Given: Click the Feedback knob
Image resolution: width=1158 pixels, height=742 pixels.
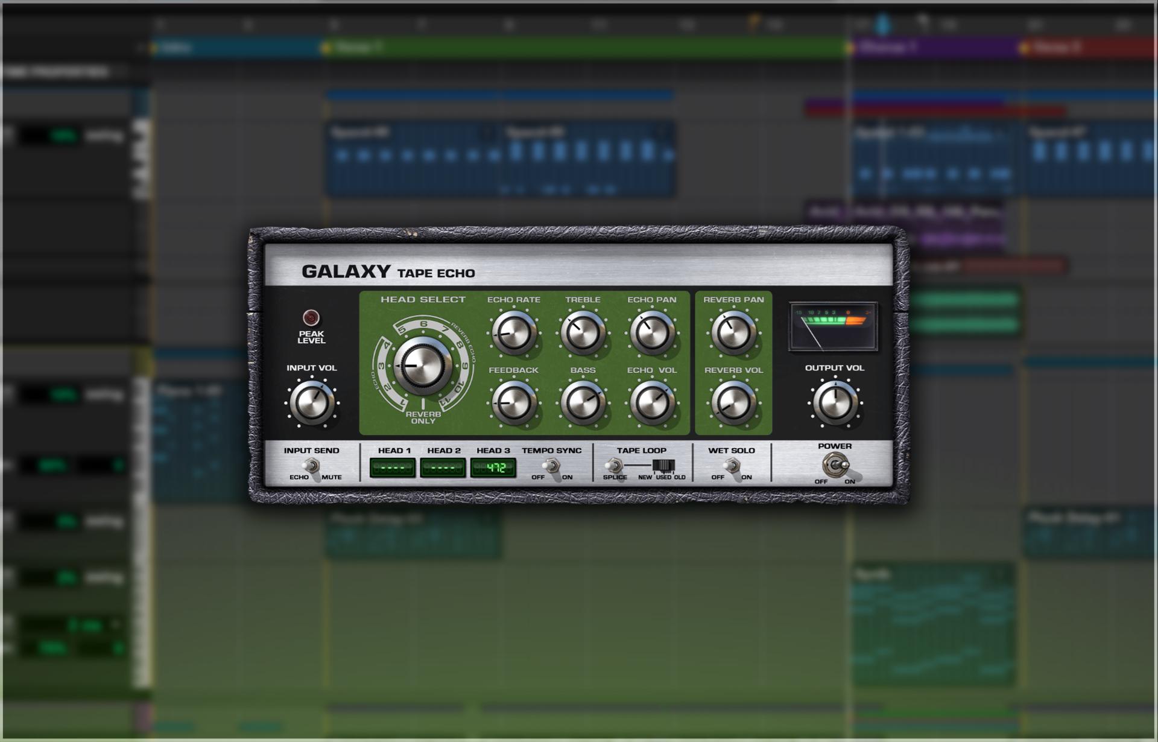Looking at the screenshot, I should pos(514,402).
